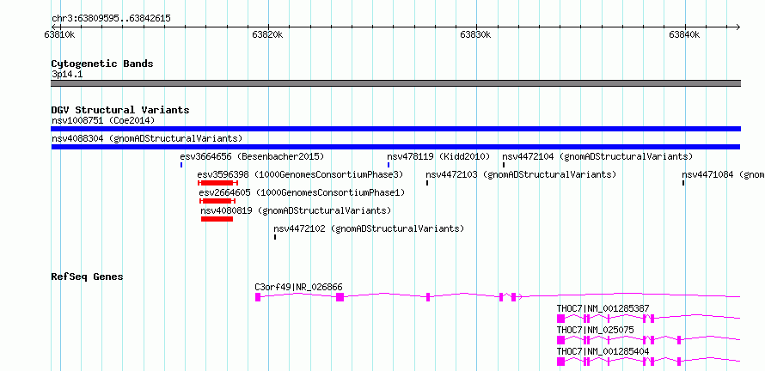Viewport: 765px width, 371px height.
Task: Click the small blue esv3664656 variant marker
Action: coord(181,165)
